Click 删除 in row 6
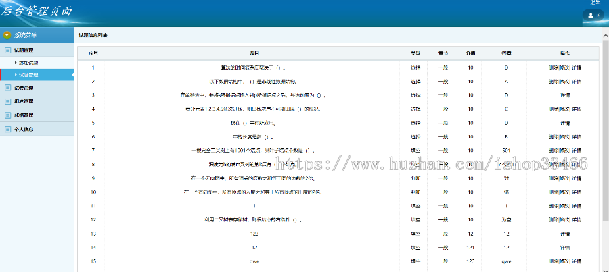Screen dimensions: 609x272 click(x=553, y=137)
